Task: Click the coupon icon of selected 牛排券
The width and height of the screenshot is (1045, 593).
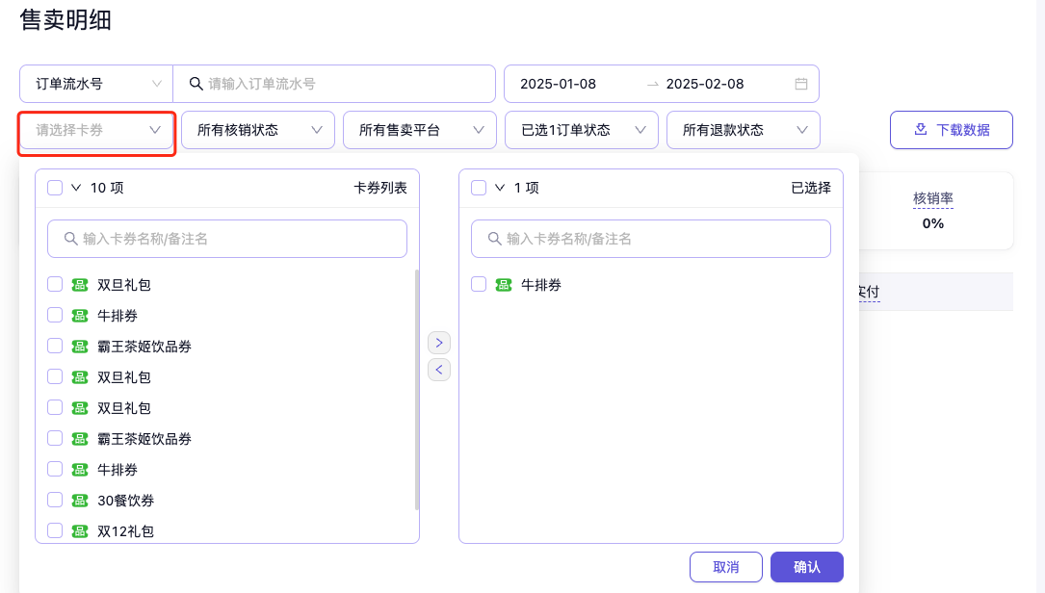Action: 504,285
